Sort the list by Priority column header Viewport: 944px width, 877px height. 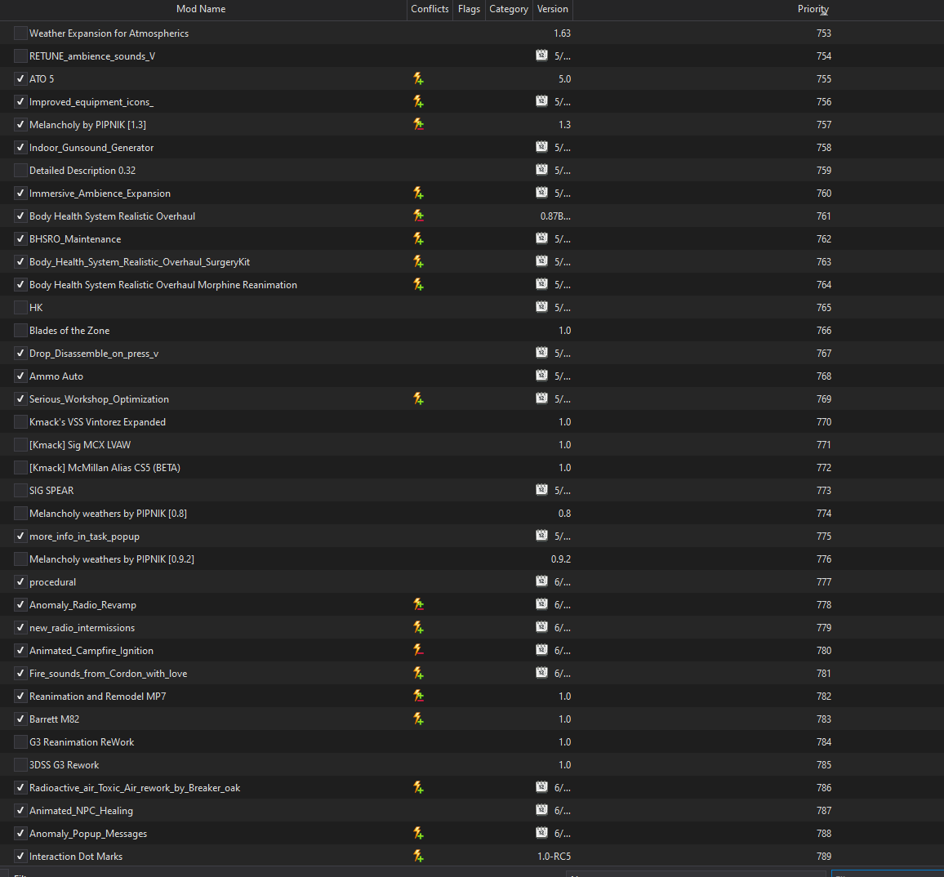[813, 9]
